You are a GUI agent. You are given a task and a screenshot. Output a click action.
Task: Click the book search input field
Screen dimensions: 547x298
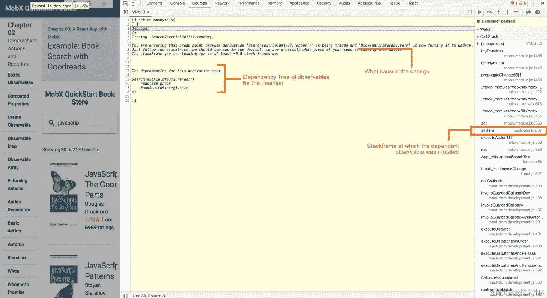(x=84, y=123)
